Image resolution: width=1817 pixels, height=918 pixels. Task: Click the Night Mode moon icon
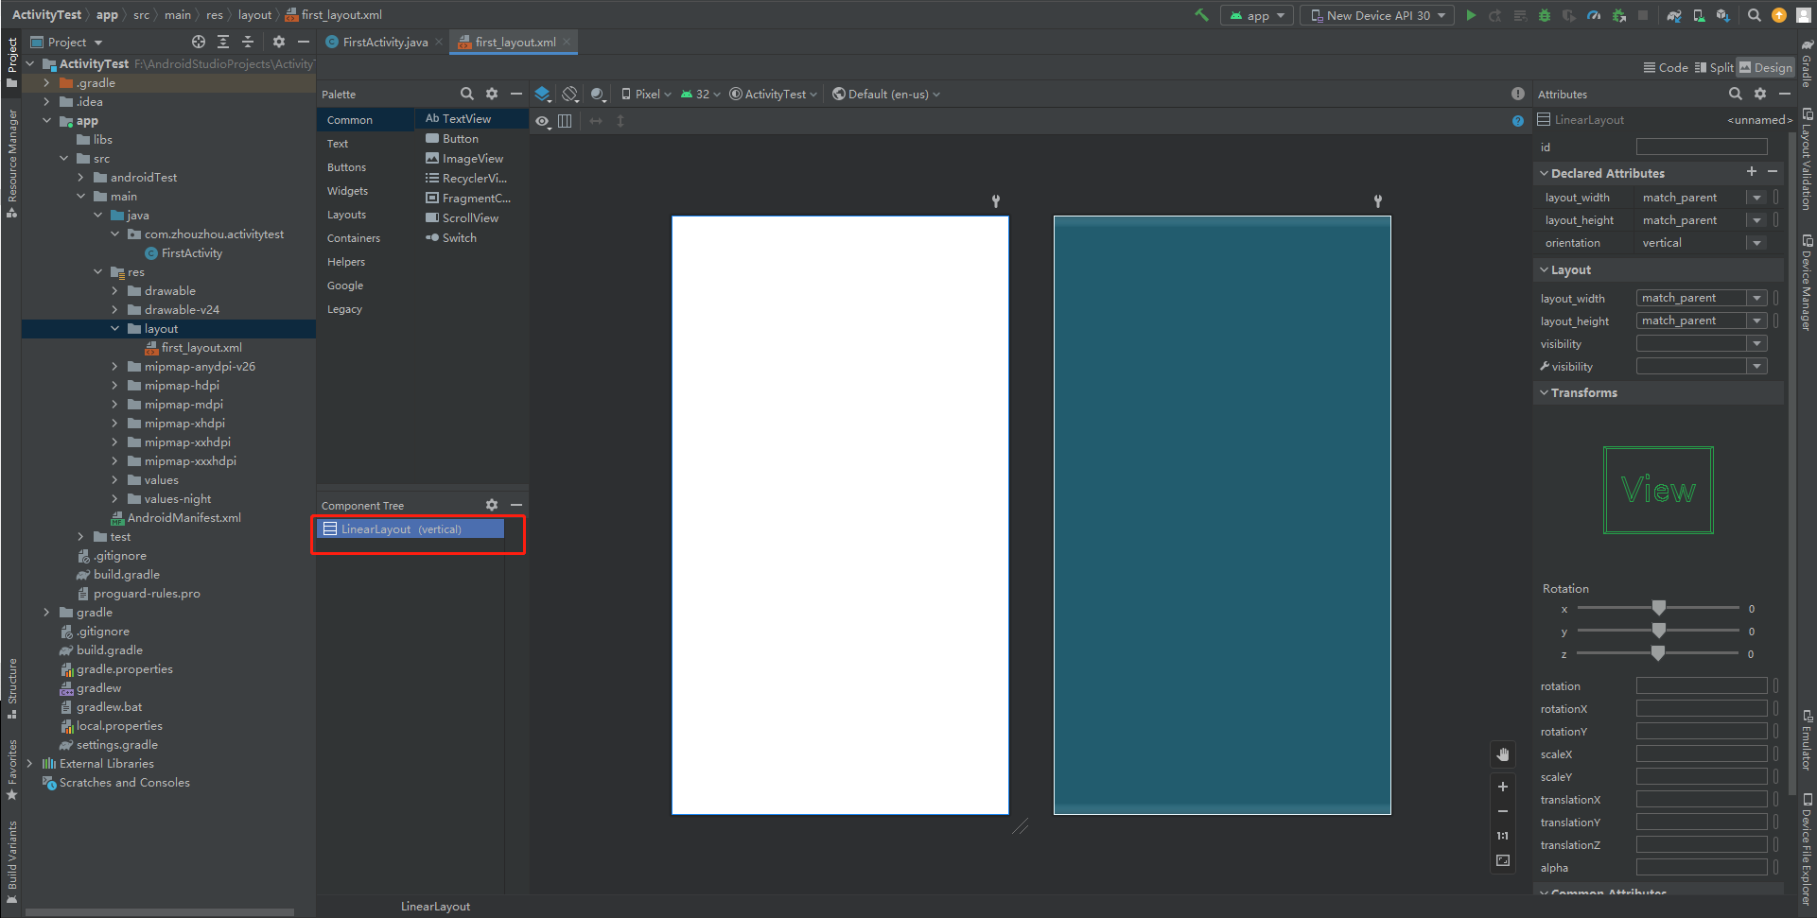tap(598, 94)
